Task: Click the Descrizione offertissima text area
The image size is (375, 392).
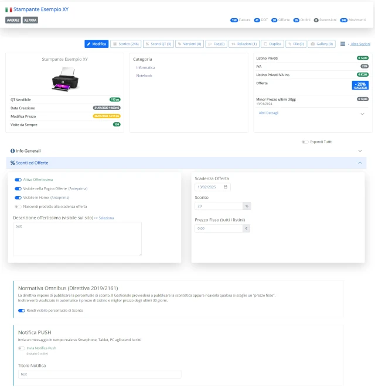Action: point(77,239)
